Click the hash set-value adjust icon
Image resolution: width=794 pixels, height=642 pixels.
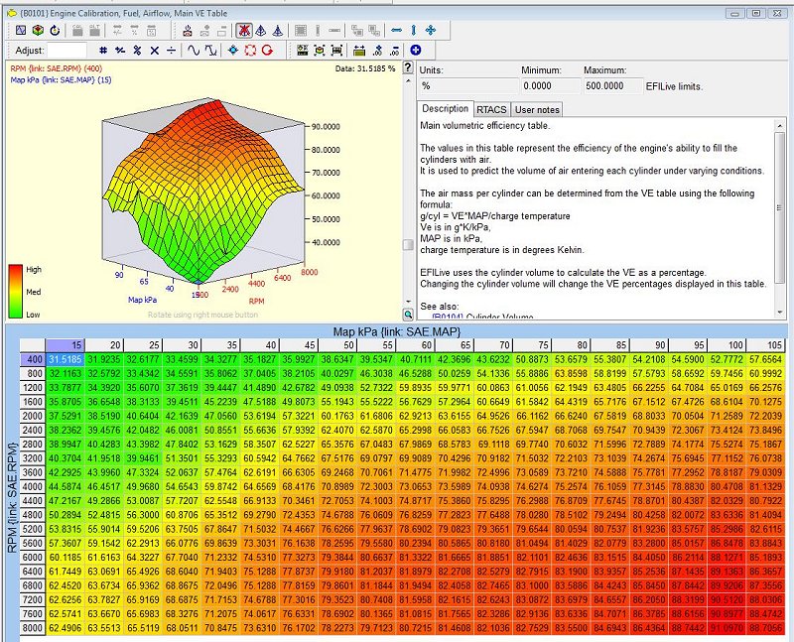click(x=103, y=51)
